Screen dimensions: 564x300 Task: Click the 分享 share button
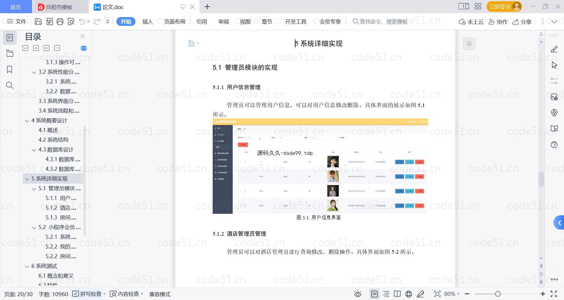point(522,22)
